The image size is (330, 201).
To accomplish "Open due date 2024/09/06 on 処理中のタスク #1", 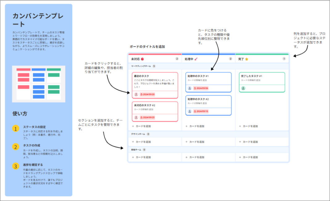I will coord(201,88).
